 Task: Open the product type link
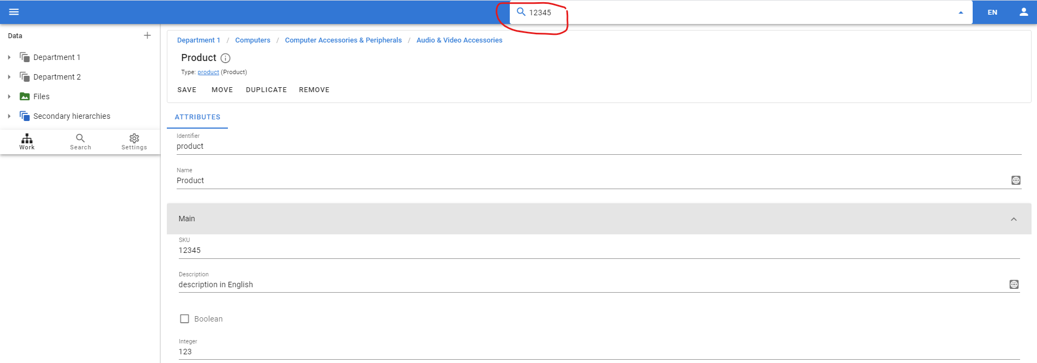(208, 72)
